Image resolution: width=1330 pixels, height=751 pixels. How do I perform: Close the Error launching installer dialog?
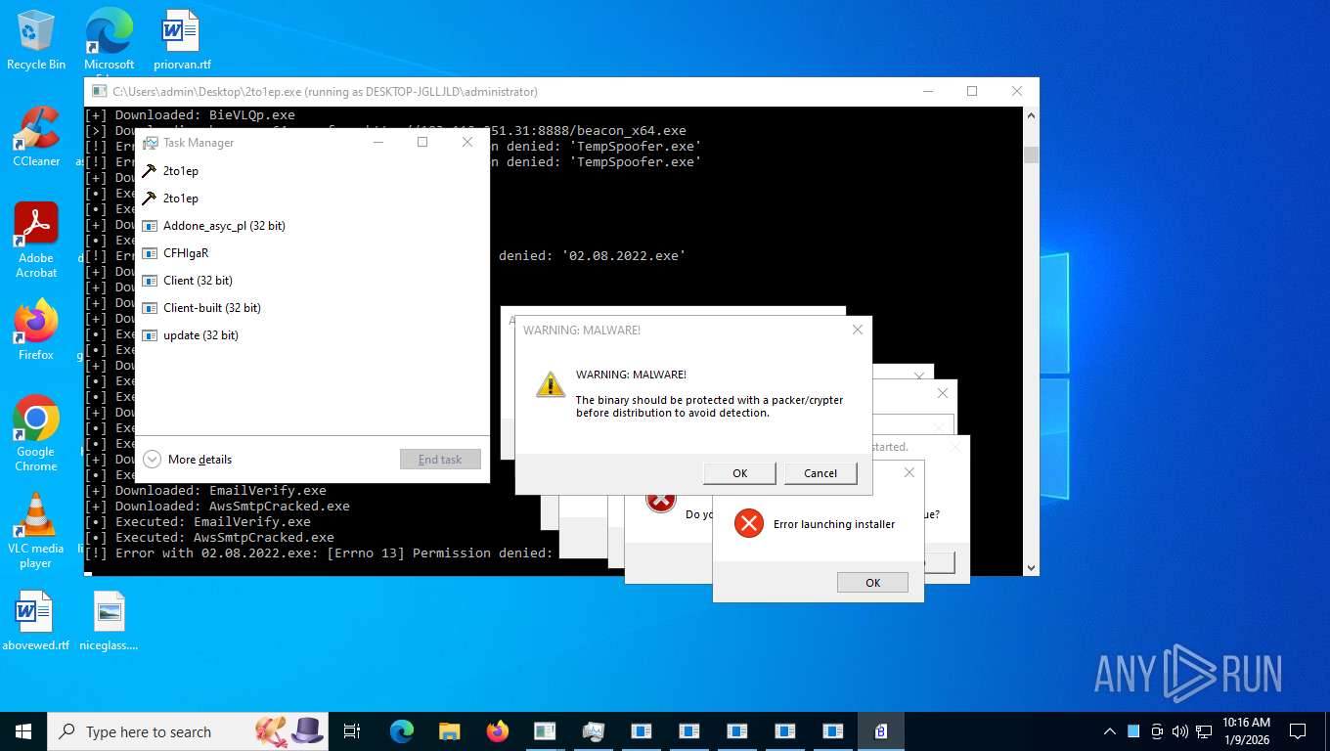coord(909,472)
